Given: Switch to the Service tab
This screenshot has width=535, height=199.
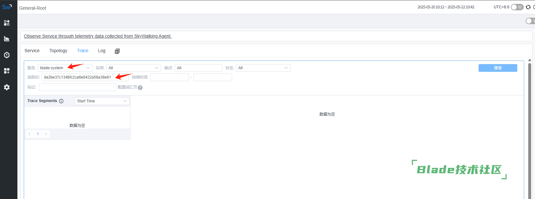Looking at the screenshot, I should [x=32, y=51].
